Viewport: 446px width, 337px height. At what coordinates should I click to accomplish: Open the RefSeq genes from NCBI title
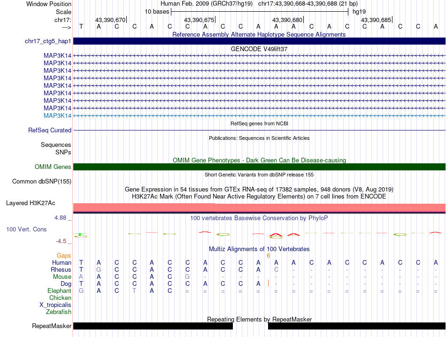pos(260,124)
